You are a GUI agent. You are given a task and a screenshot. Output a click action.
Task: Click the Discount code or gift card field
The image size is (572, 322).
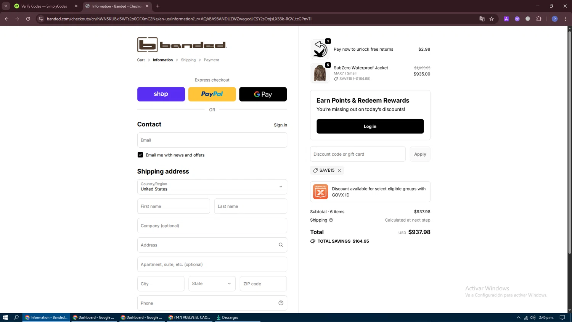click(358, 154)
